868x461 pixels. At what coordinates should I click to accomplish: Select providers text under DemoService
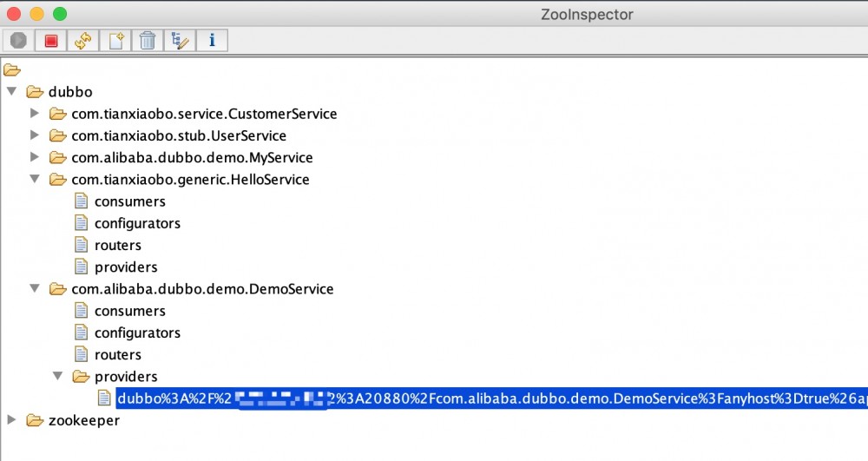(126, 377)
